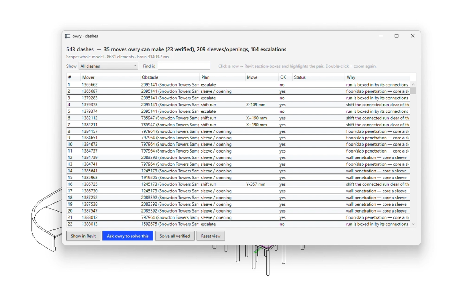The width and height of the screenshot is (473, 296).
Task: Select row number 10
Action: 238,145
